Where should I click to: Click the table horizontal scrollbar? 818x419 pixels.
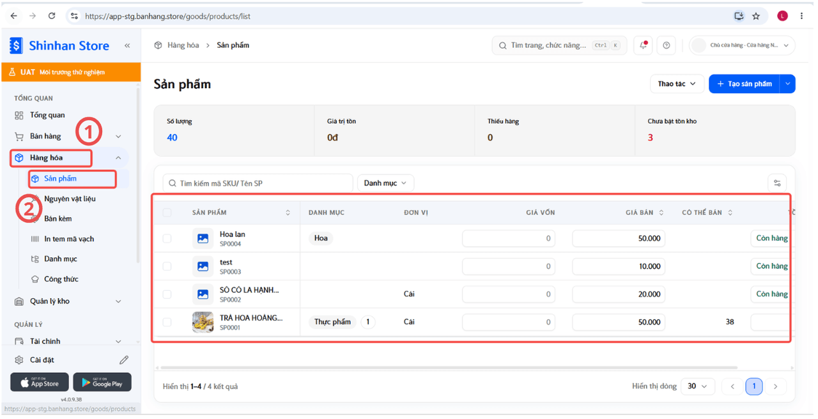pos(449,368)
